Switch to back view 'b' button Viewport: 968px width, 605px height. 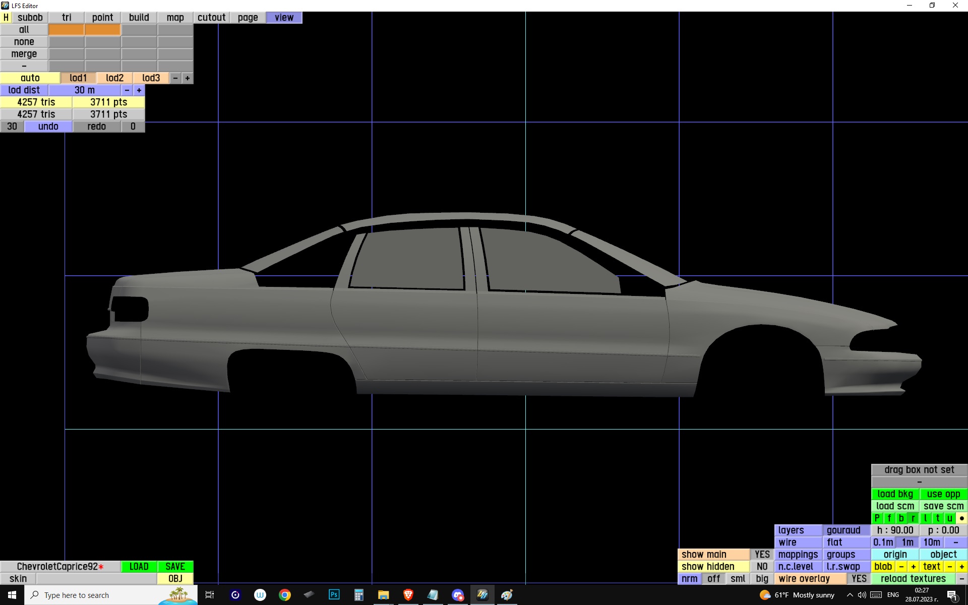tap(901, 518)
